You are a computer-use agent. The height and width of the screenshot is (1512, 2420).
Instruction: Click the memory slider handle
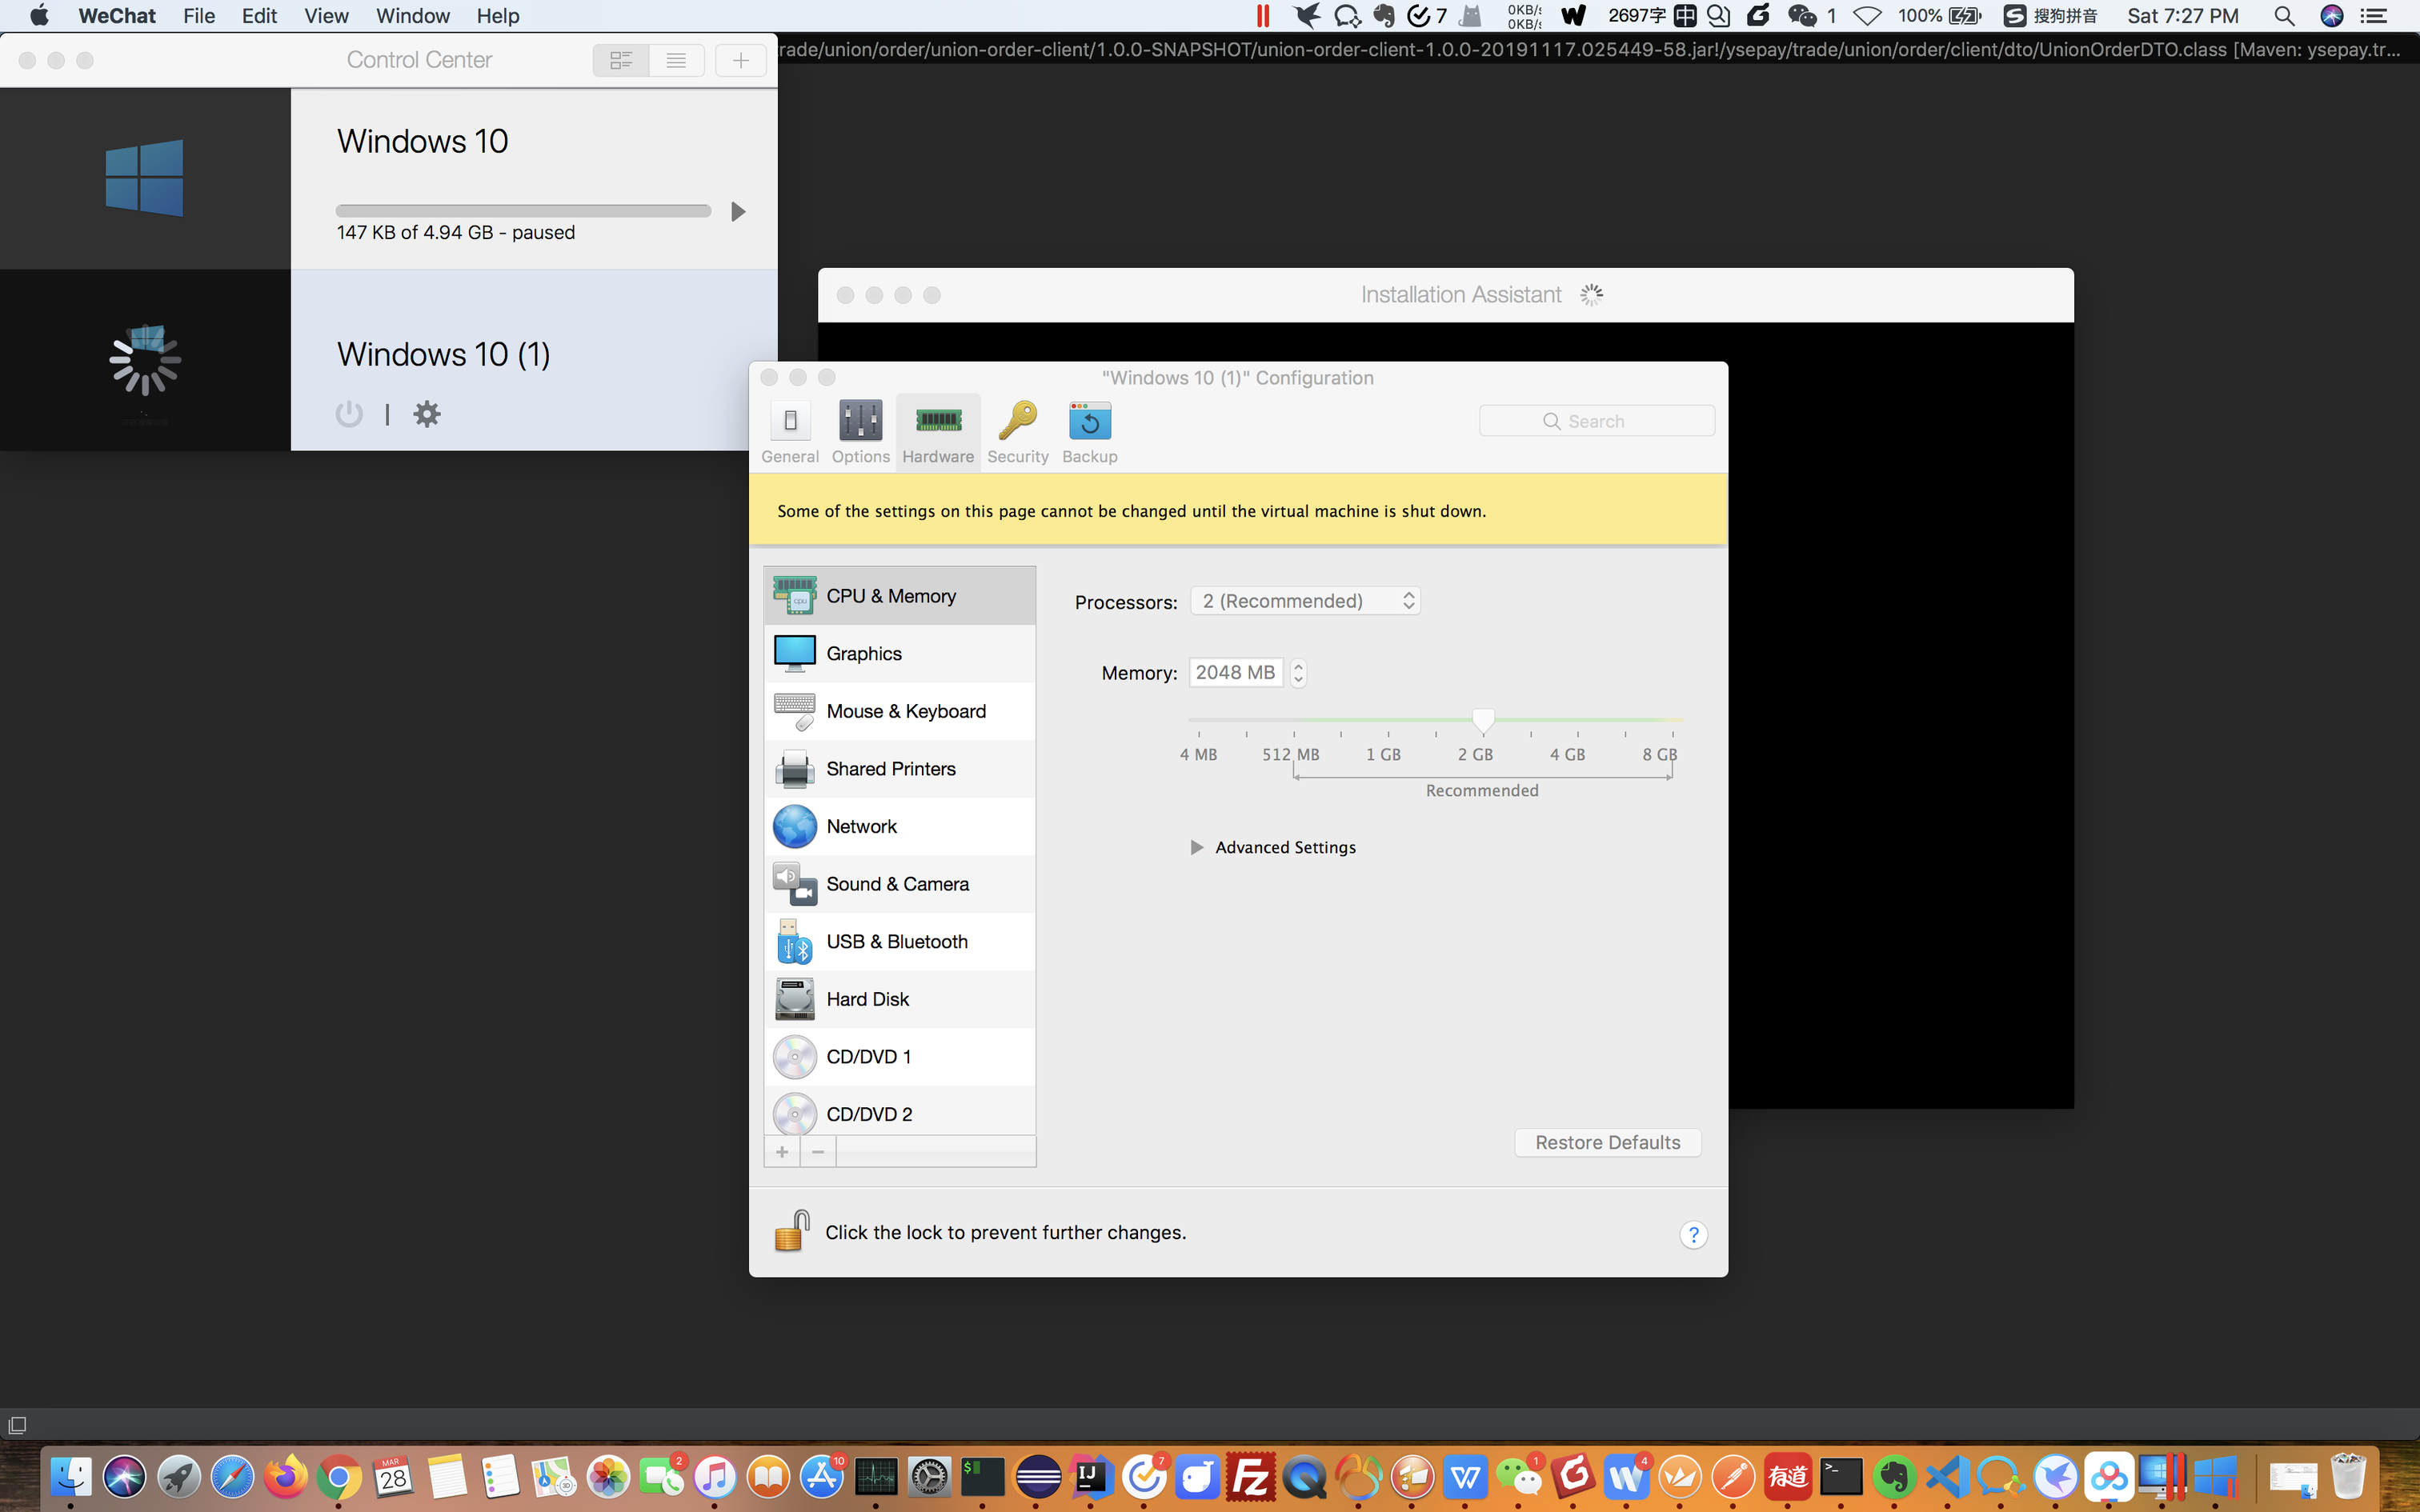click(x=1483, y=720)
